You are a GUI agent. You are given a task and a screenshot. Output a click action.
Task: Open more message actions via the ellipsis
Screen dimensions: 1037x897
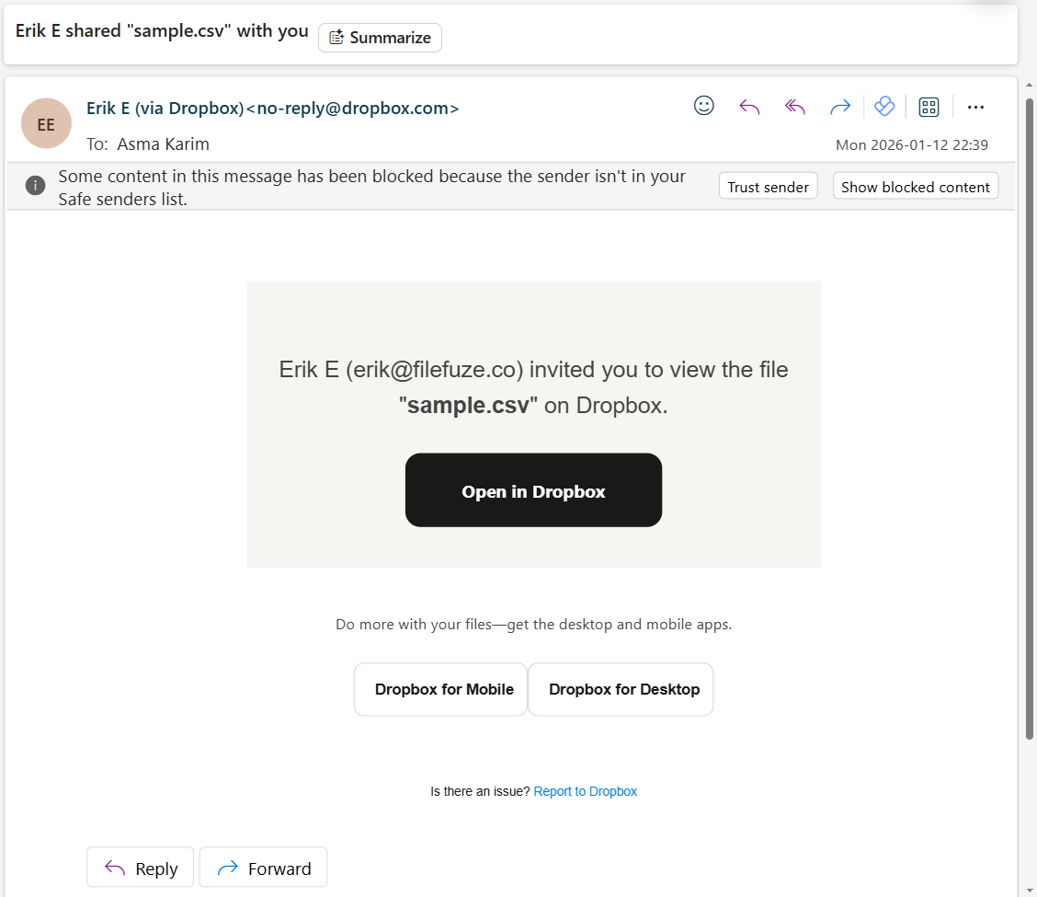click(975, 107)
